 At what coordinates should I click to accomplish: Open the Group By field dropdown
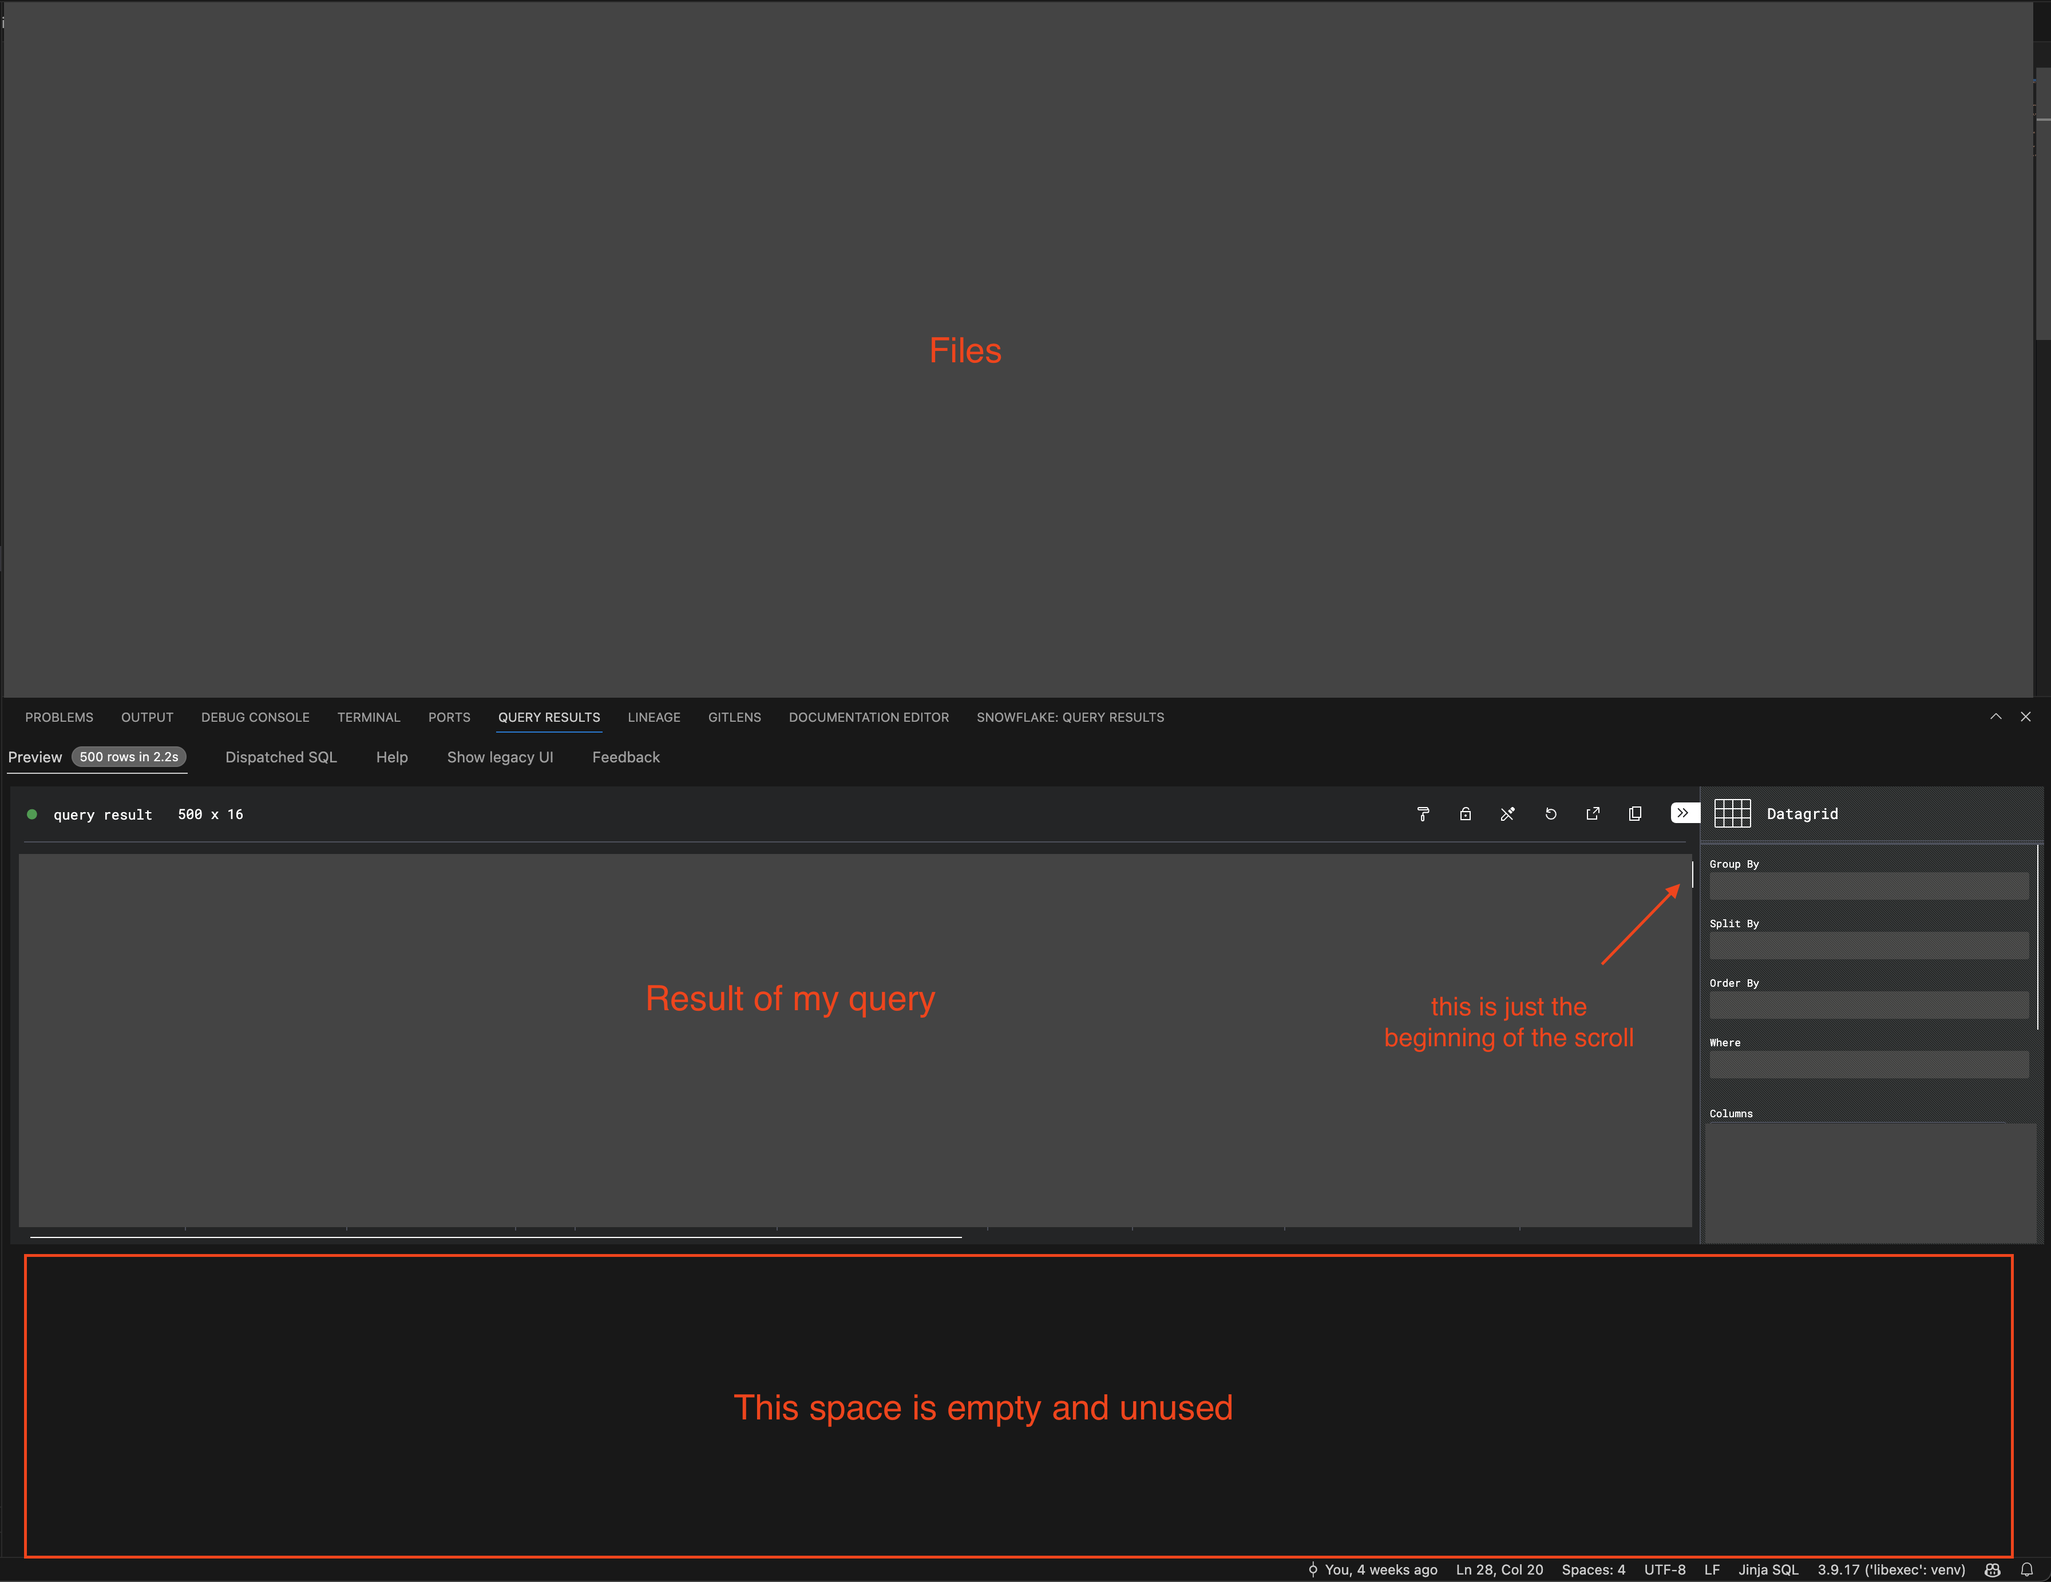coord(1868,886)
